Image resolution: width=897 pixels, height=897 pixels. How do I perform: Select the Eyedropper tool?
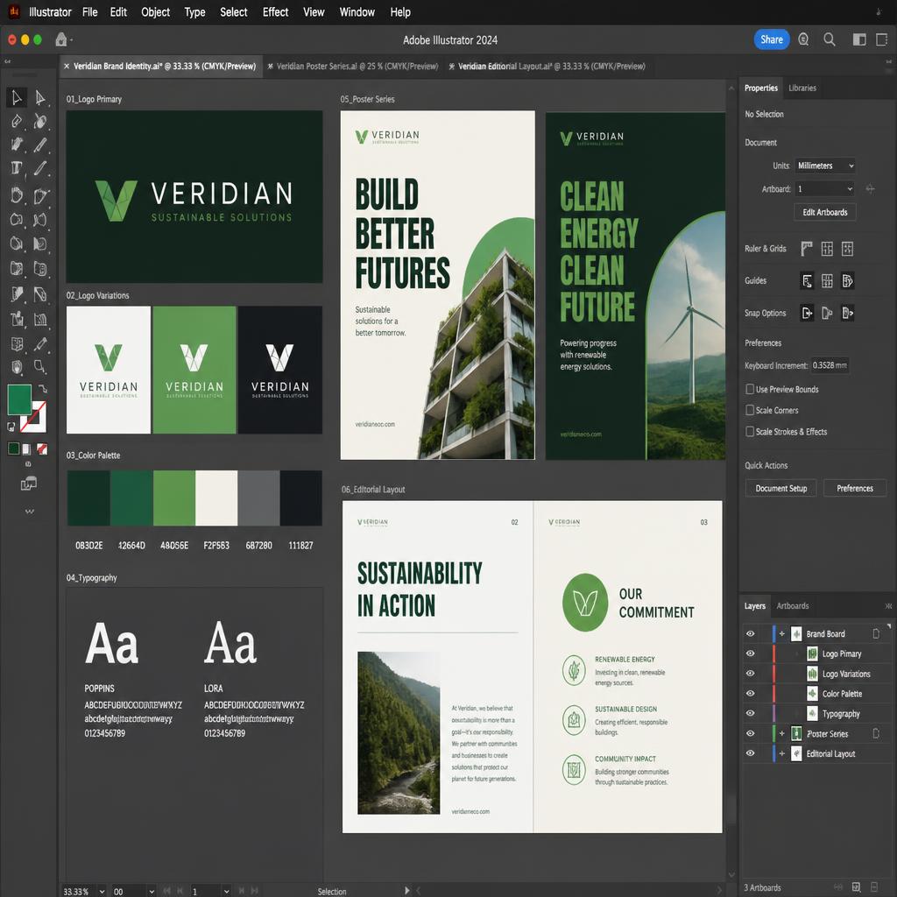point(40,343)
